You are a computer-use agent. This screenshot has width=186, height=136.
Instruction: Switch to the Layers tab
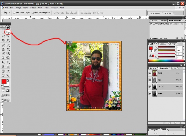153,68
